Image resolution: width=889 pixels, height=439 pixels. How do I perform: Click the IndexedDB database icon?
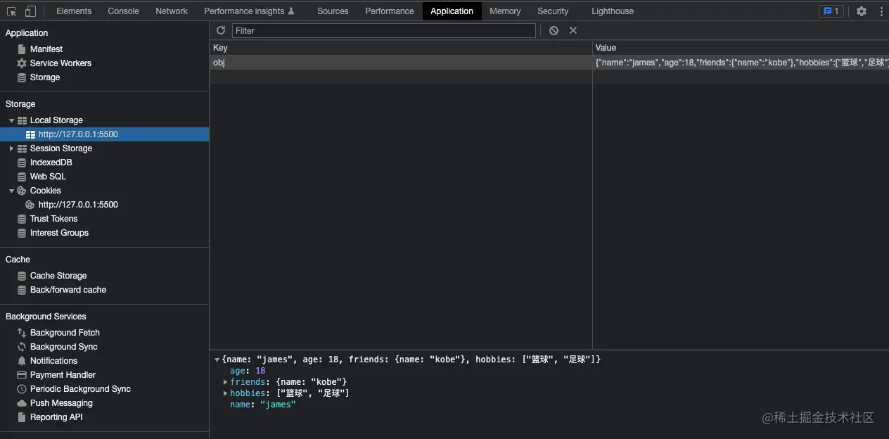coord(22,163)
